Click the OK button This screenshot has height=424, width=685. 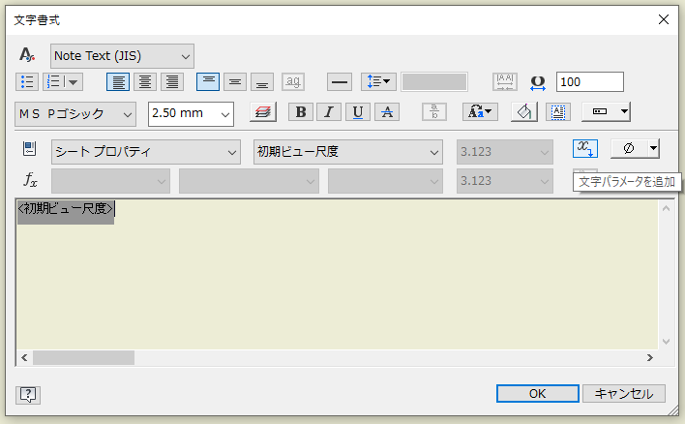538,394
